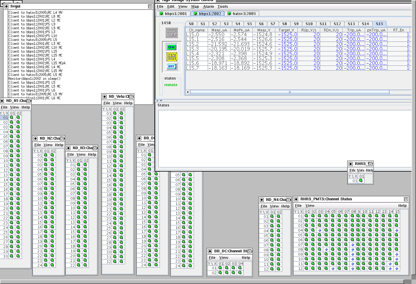This screenshot has width=416, height=284.
Task: Click the blue OFF power button
Action: [x=171, y=66]
